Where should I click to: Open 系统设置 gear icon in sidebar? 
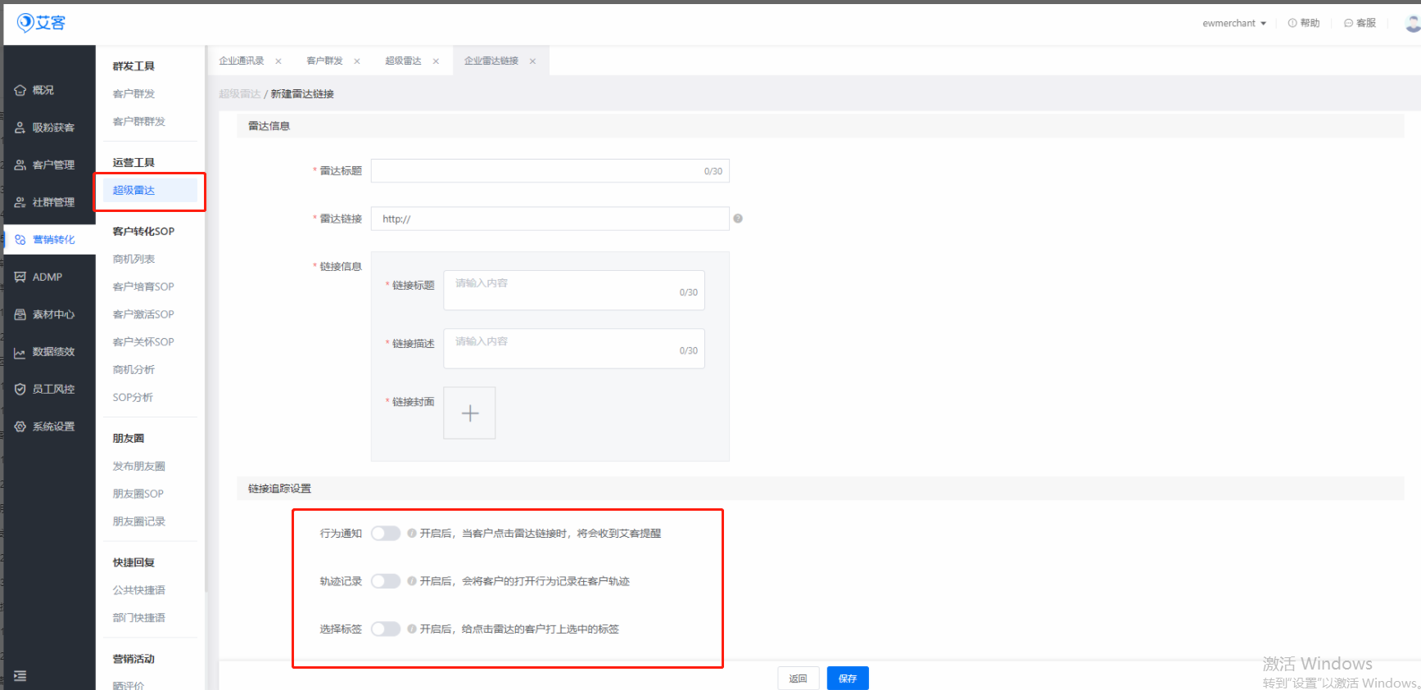click(20, 426)
